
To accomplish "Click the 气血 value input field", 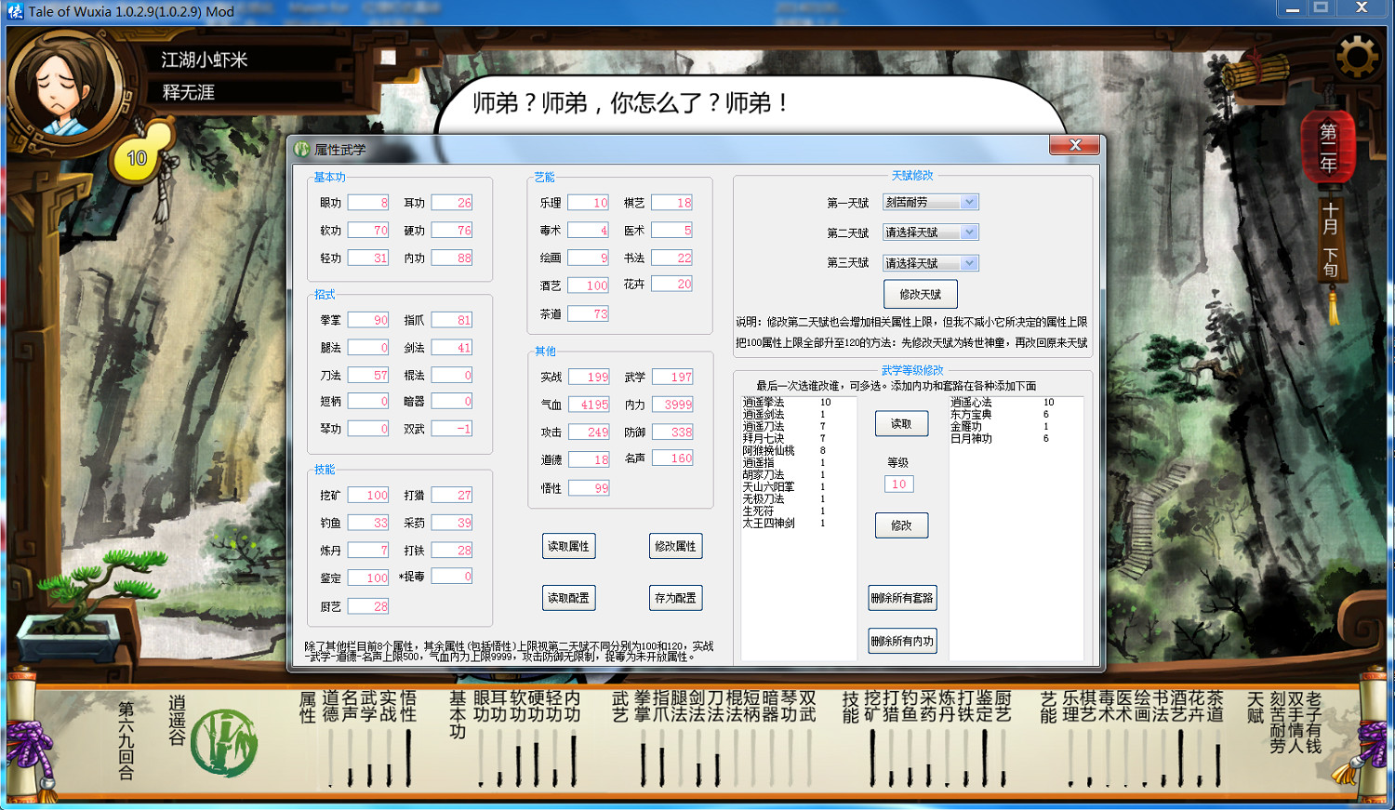I will (x=589, y=405).
